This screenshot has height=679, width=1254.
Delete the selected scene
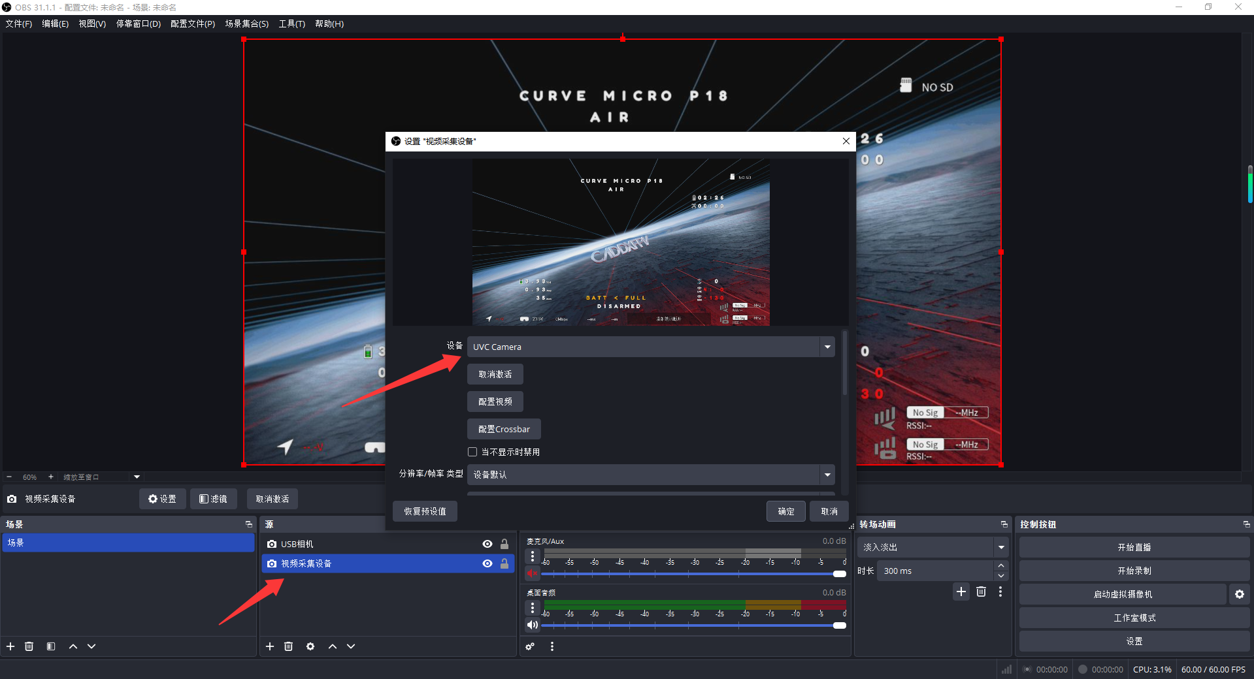tap(29, 646)
